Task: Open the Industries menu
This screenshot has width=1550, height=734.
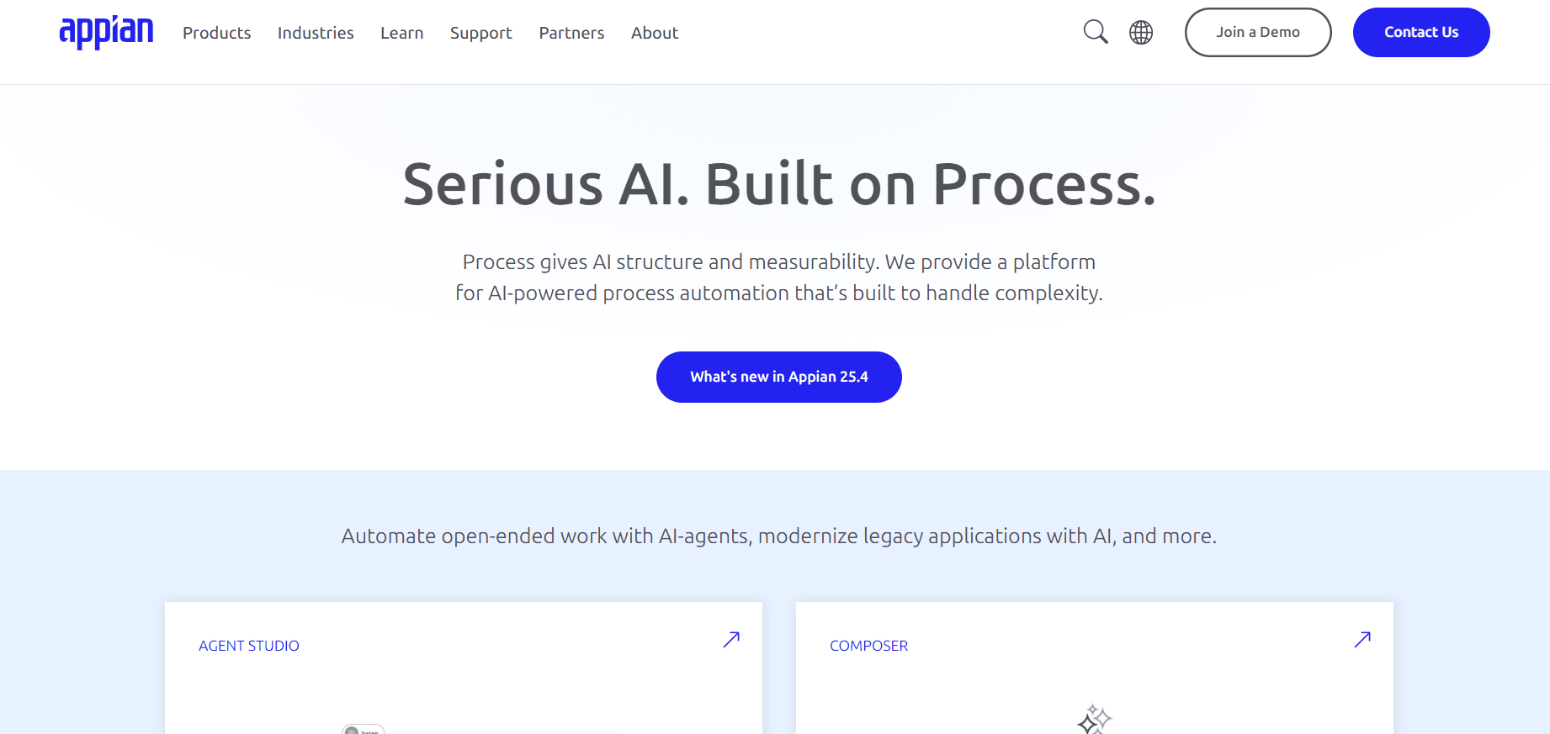Action: 316,33
